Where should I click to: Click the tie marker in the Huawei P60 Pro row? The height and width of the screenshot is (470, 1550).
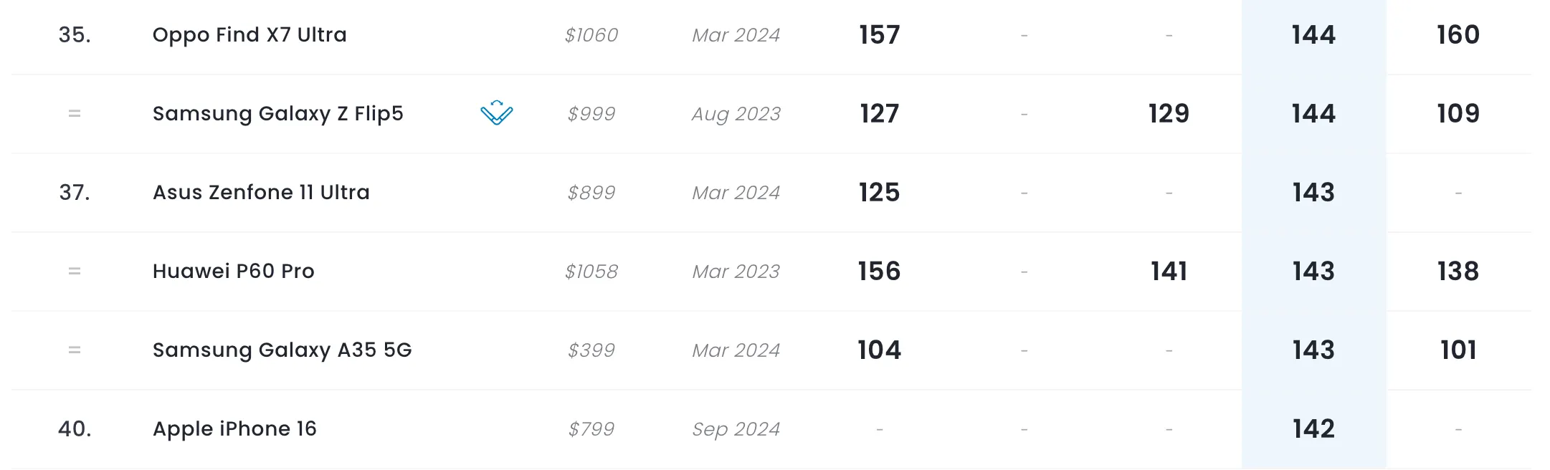pos(75,272)
